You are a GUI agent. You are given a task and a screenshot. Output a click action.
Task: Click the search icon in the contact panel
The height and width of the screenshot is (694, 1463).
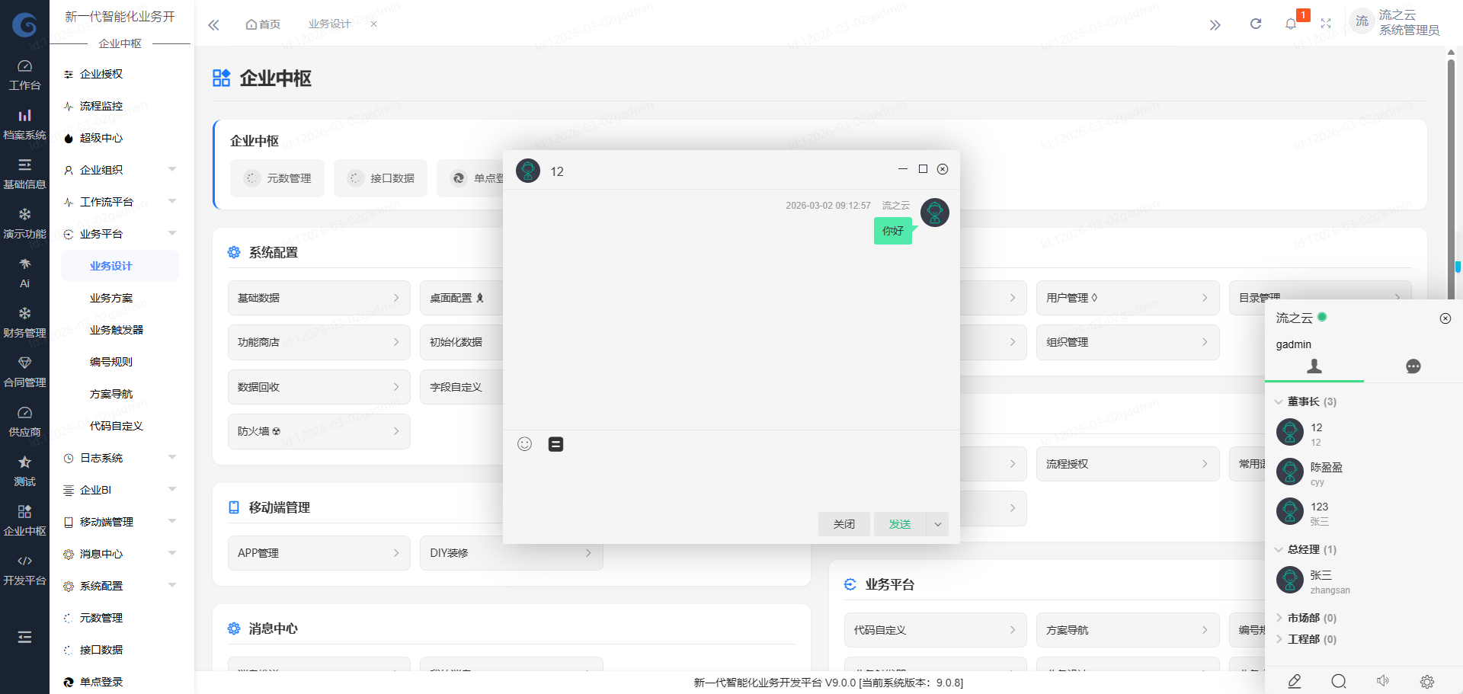pyautogui.click(x=1338, y=681)
